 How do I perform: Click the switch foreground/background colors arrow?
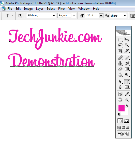coord(127,106)
